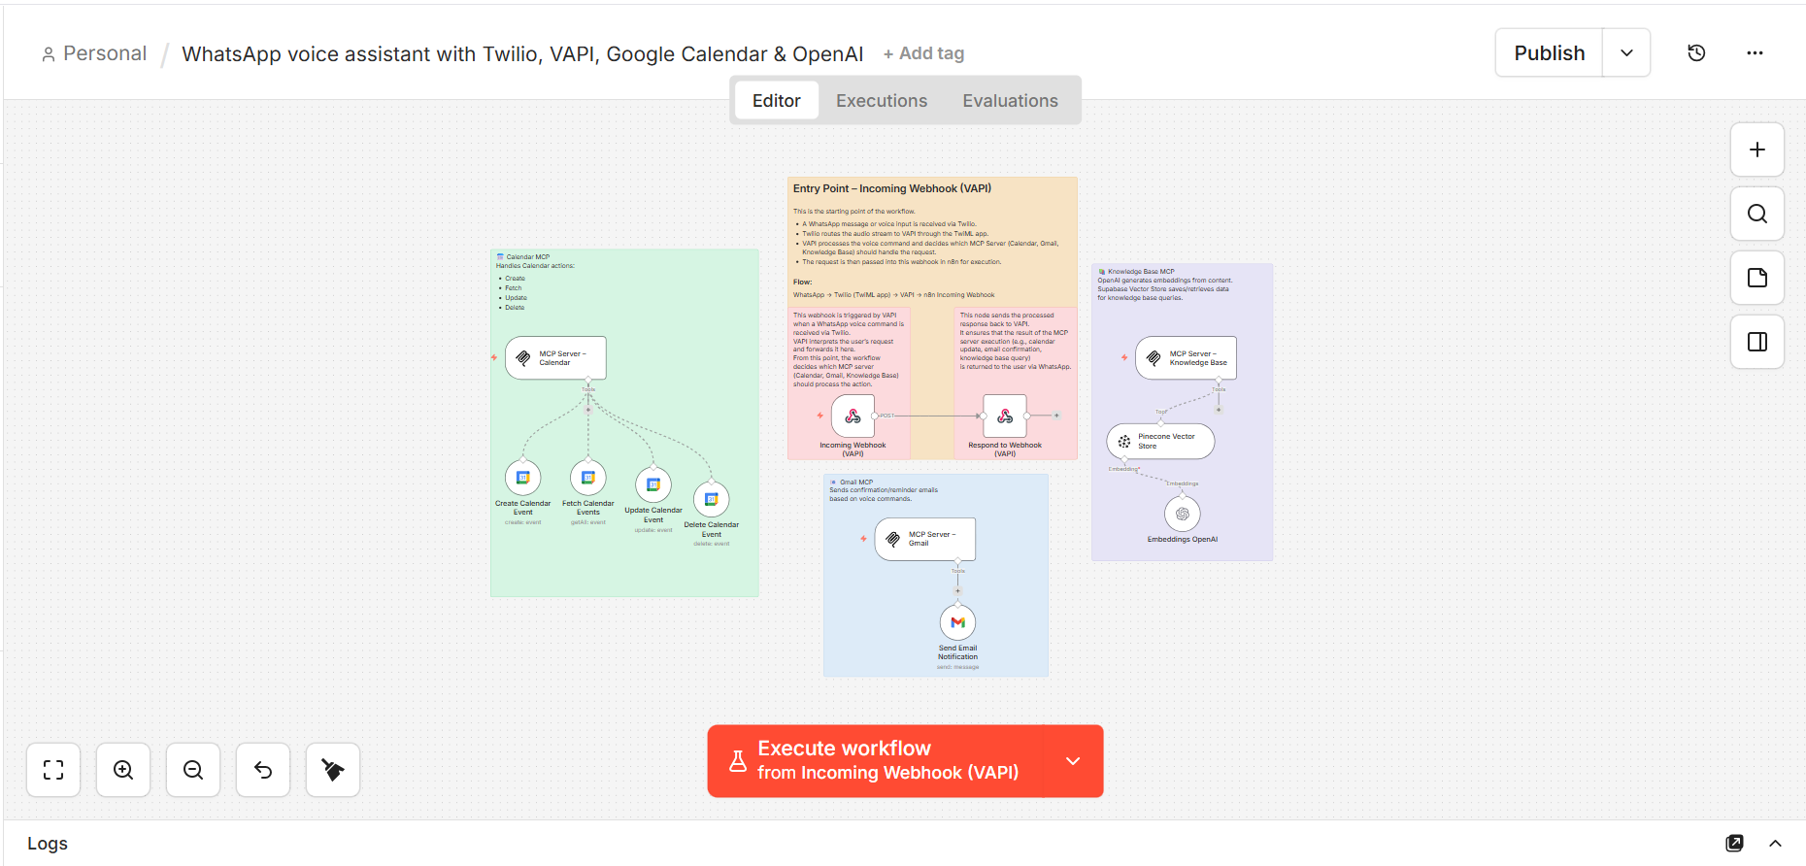The width and height of the screenshot is (1806, 866).
Task: Open the three-dot workflow options menu
Action: (1755, 53)
